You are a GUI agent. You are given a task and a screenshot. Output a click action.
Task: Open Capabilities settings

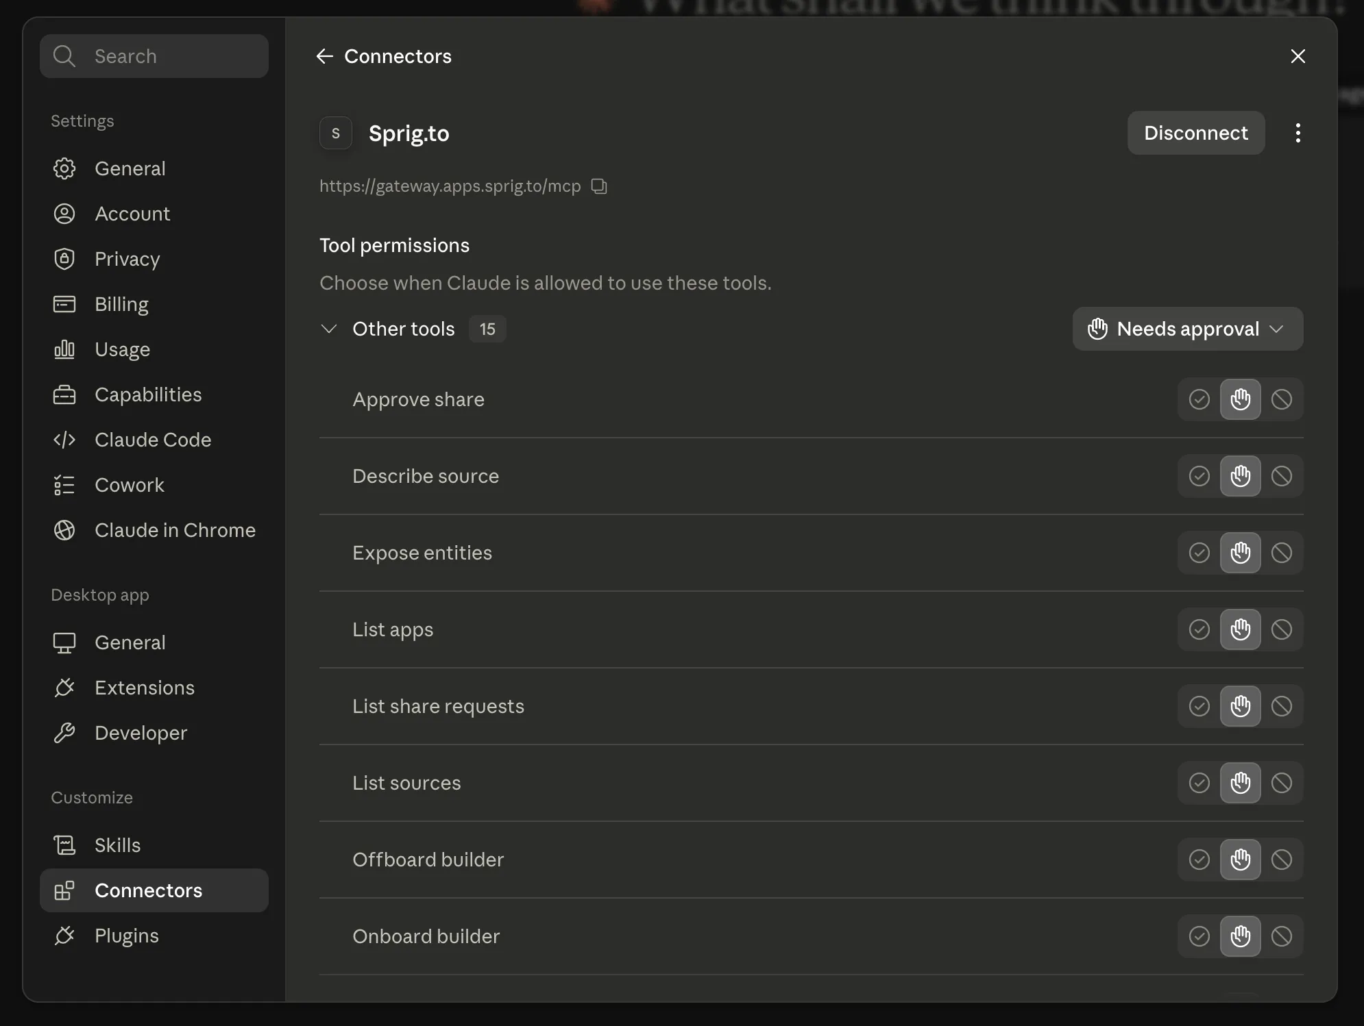154,395
